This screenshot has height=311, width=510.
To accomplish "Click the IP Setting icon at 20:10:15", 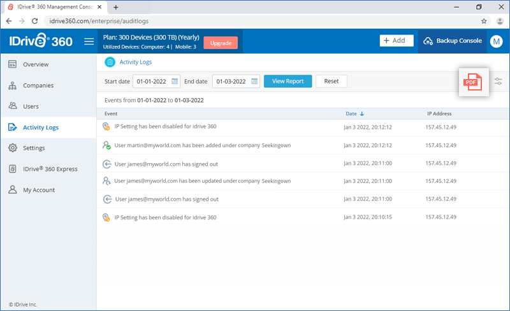I will click(x=106, y=217).
